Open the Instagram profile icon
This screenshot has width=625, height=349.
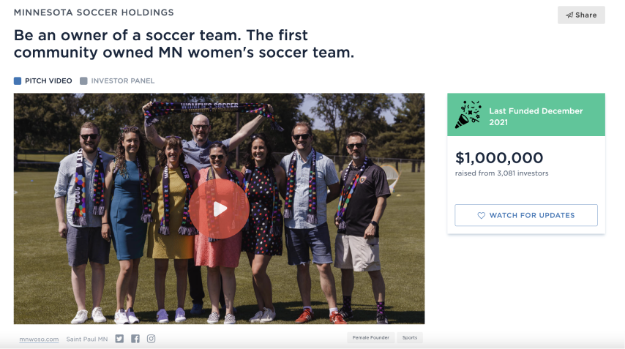(151, 339)
